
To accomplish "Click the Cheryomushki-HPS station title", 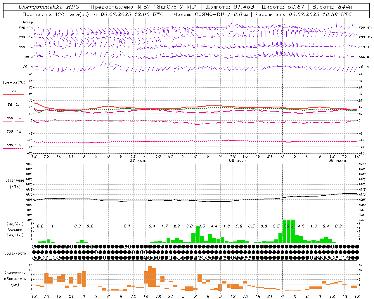I will 49,7.
